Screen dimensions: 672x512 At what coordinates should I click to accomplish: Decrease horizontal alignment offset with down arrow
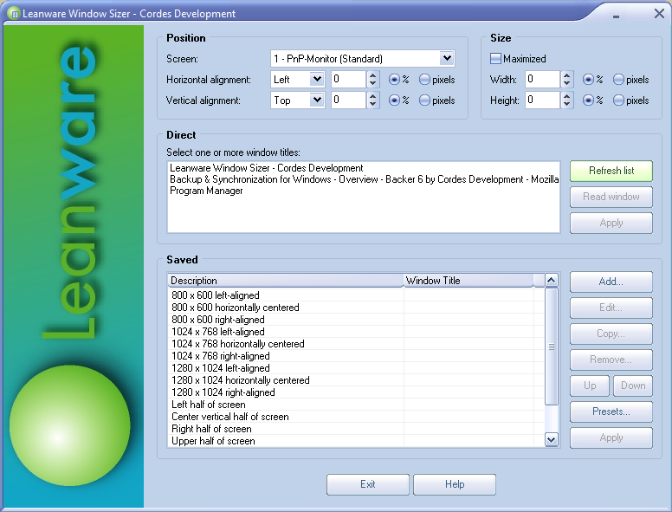point(373,83)
